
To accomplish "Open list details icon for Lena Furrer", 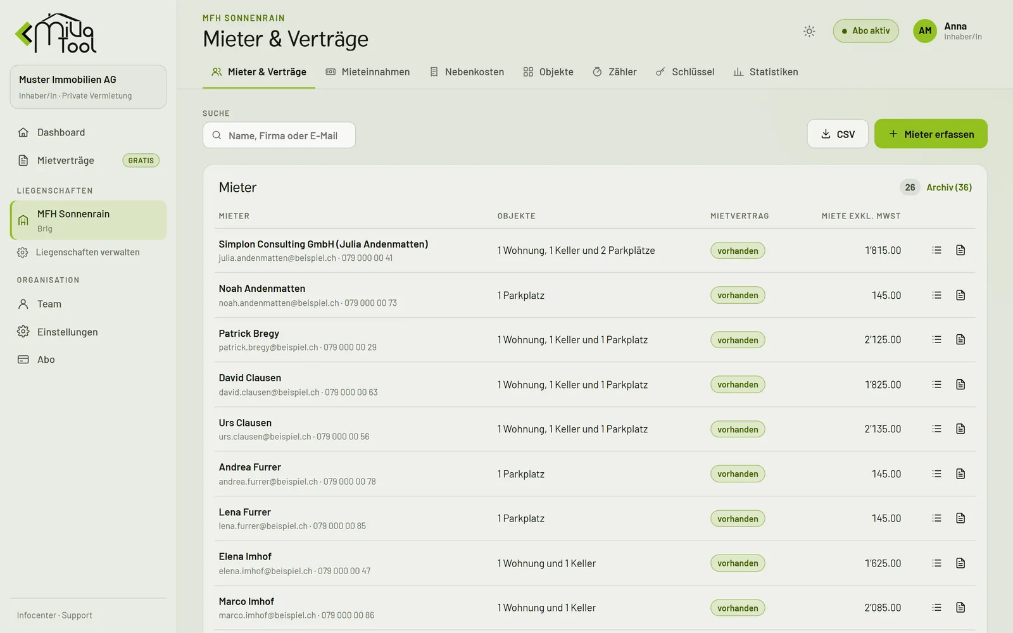I will [x=937, y=518].
